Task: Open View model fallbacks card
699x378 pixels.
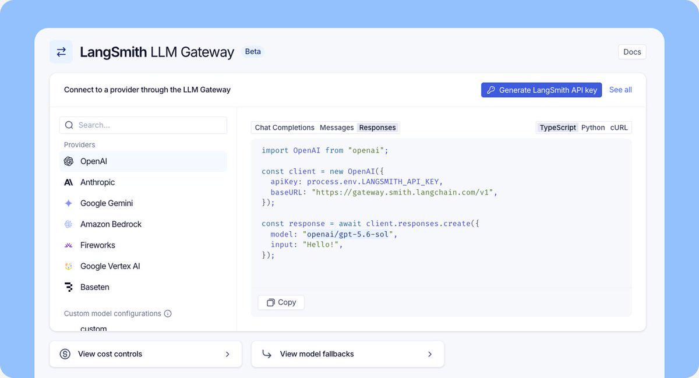Action: tap(348, 354)
